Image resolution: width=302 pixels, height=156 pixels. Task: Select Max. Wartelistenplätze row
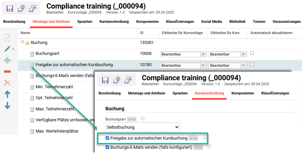(x=57, y=131)
